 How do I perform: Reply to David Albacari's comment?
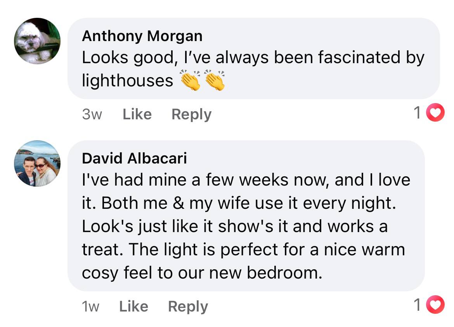pos(188,306)
